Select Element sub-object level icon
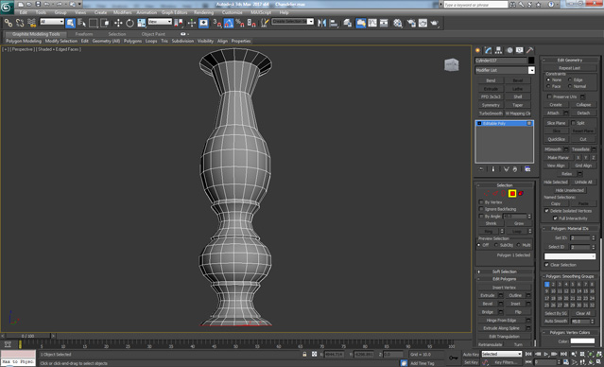This screenshot has width=604, height=367. point(521,194)
